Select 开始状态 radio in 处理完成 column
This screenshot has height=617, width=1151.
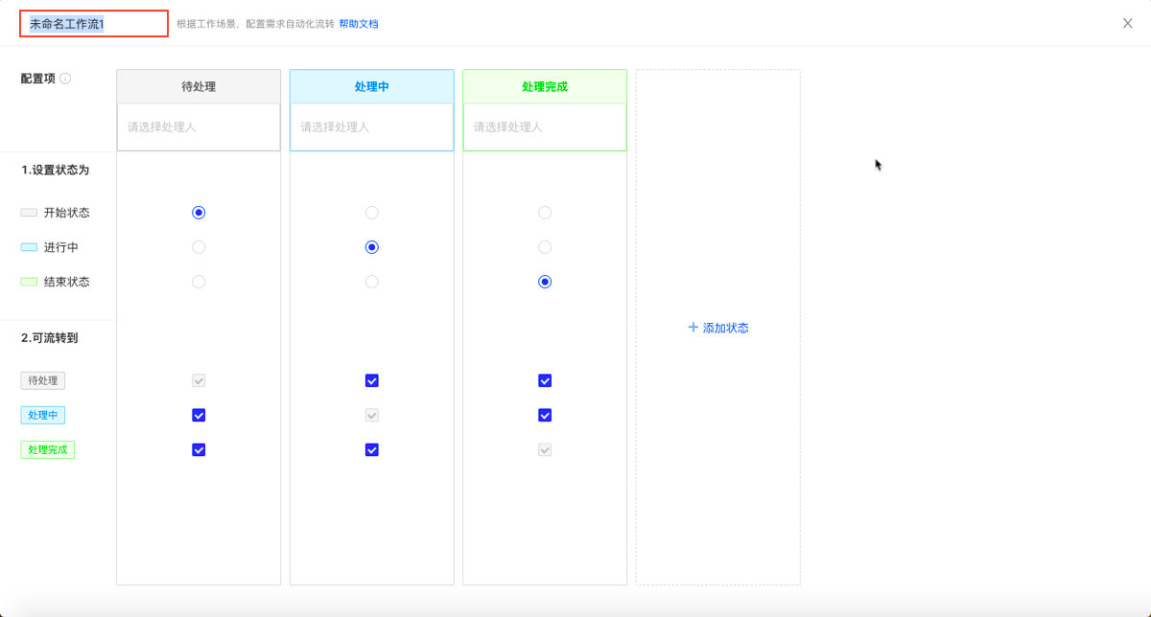click(545, 213)
